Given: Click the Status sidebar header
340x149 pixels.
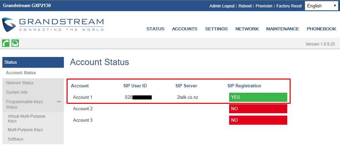Looking at the screenshot, I should 33,62.
